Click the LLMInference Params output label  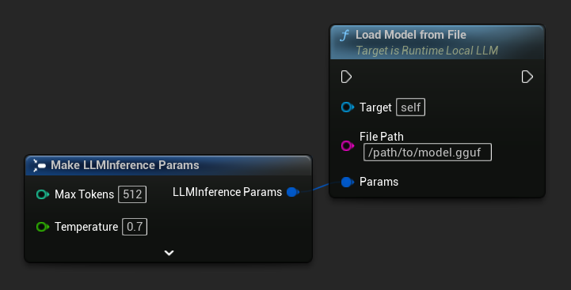click(x=227, y=192)
